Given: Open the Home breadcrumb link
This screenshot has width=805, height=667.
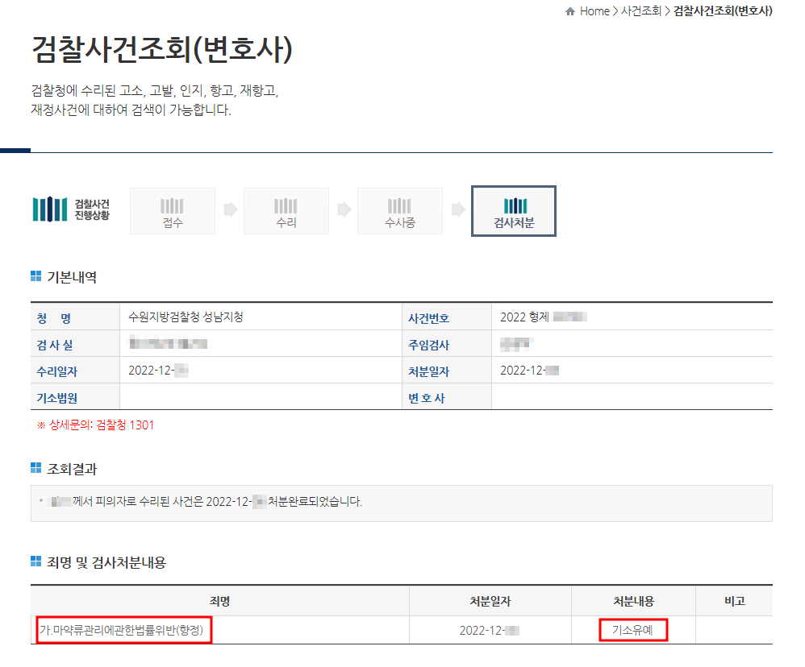Looking at the screenshot, I should [594, 11].
